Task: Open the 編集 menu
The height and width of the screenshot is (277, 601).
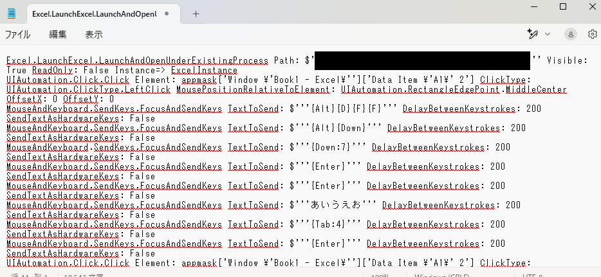Action: pyautogui.click(x=58, y=35)
